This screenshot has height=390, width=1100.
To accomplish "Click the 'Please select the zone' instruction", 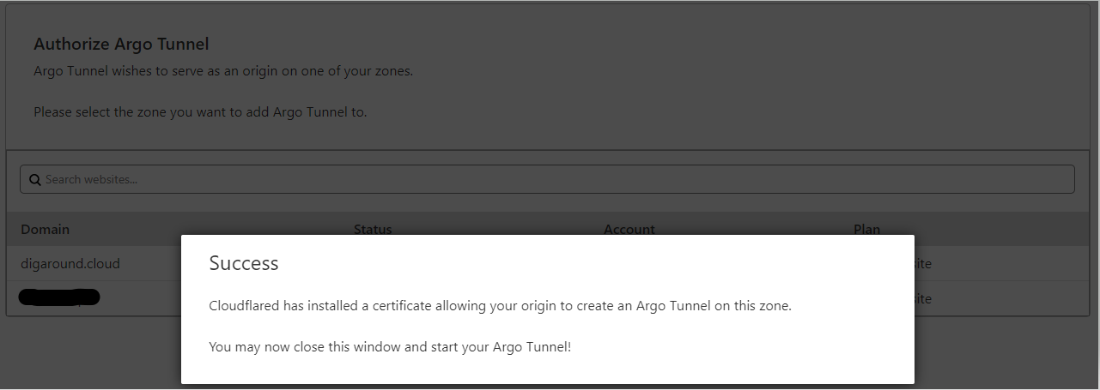I will [x=200, y=112].
